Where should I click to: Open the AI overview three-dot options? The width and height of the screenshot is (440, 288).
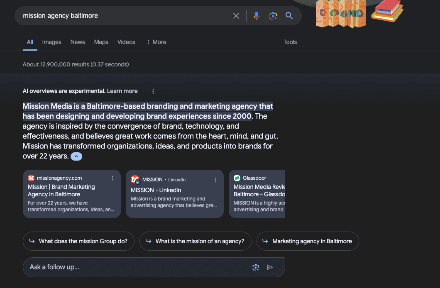click(153, 91)
